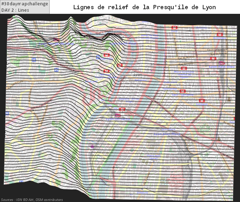Click the hospital H icon on the map's left edge

[7, 113]
